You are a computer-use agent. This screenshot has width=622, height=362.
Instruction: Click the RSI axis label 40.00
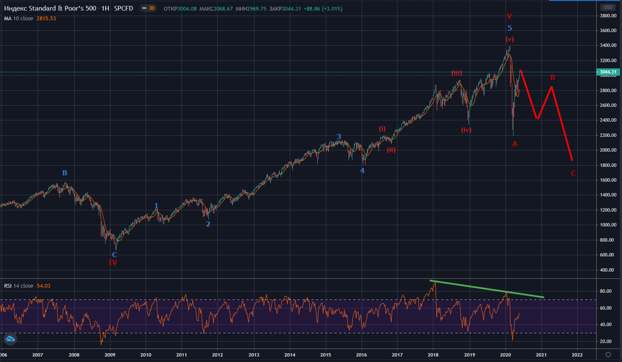coord(606,324)
